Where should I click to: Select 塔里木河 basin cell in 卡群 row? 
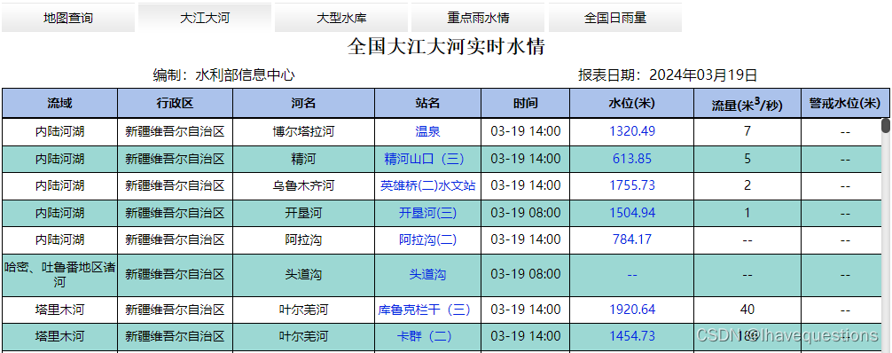59,336
